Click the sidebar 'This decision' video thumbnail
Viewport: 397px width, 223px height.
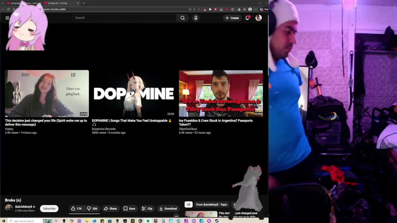(x=201, y=214)
